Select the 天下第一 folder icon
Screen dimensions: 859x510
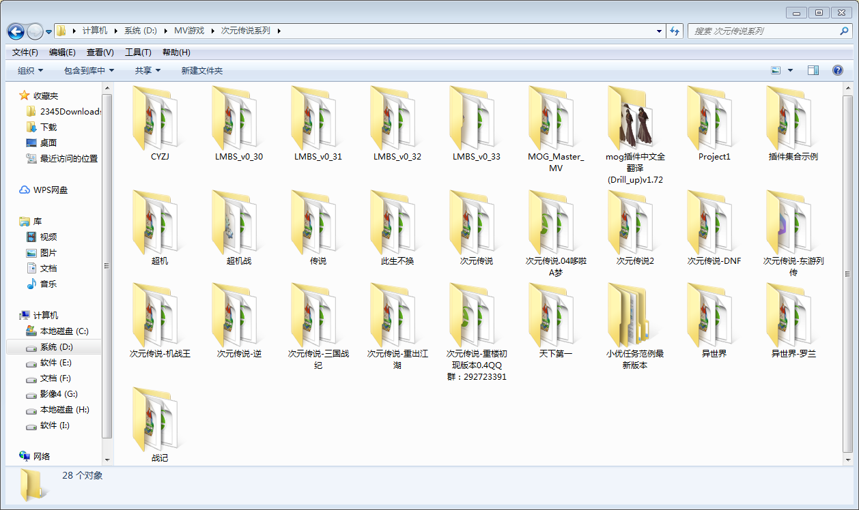[x=555, y=314]
